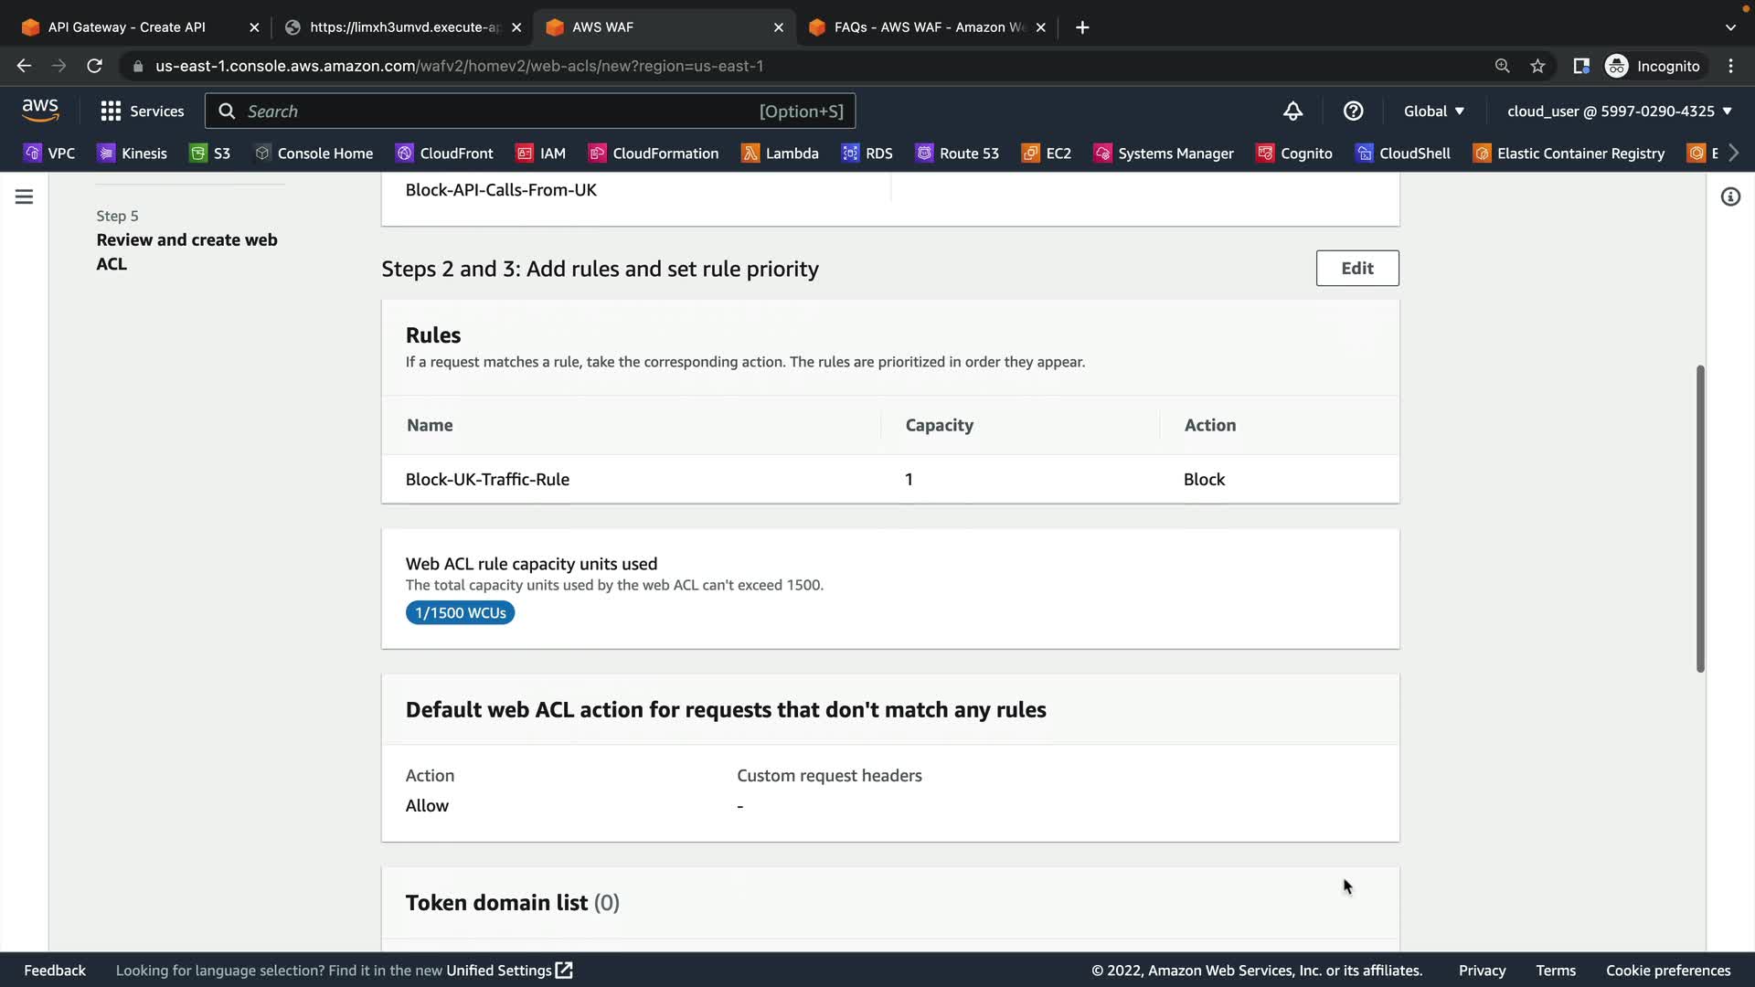This screenshot has height=987, width=1755.
Task: Open the Lambda shortcut in favorites bar
Action: (780, 154)
